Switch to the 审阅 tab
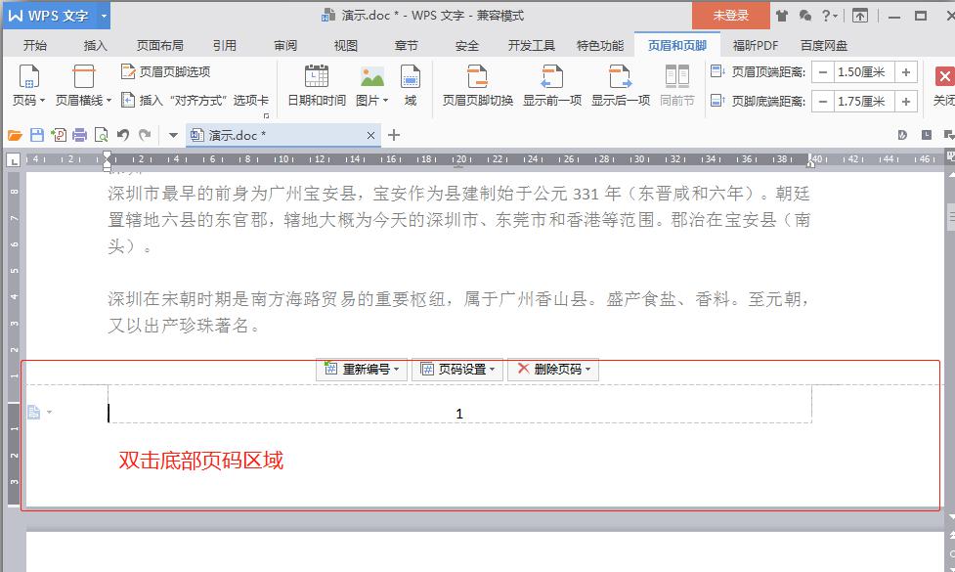This screenshot has width=955, height=572. [x=285, y=46]
